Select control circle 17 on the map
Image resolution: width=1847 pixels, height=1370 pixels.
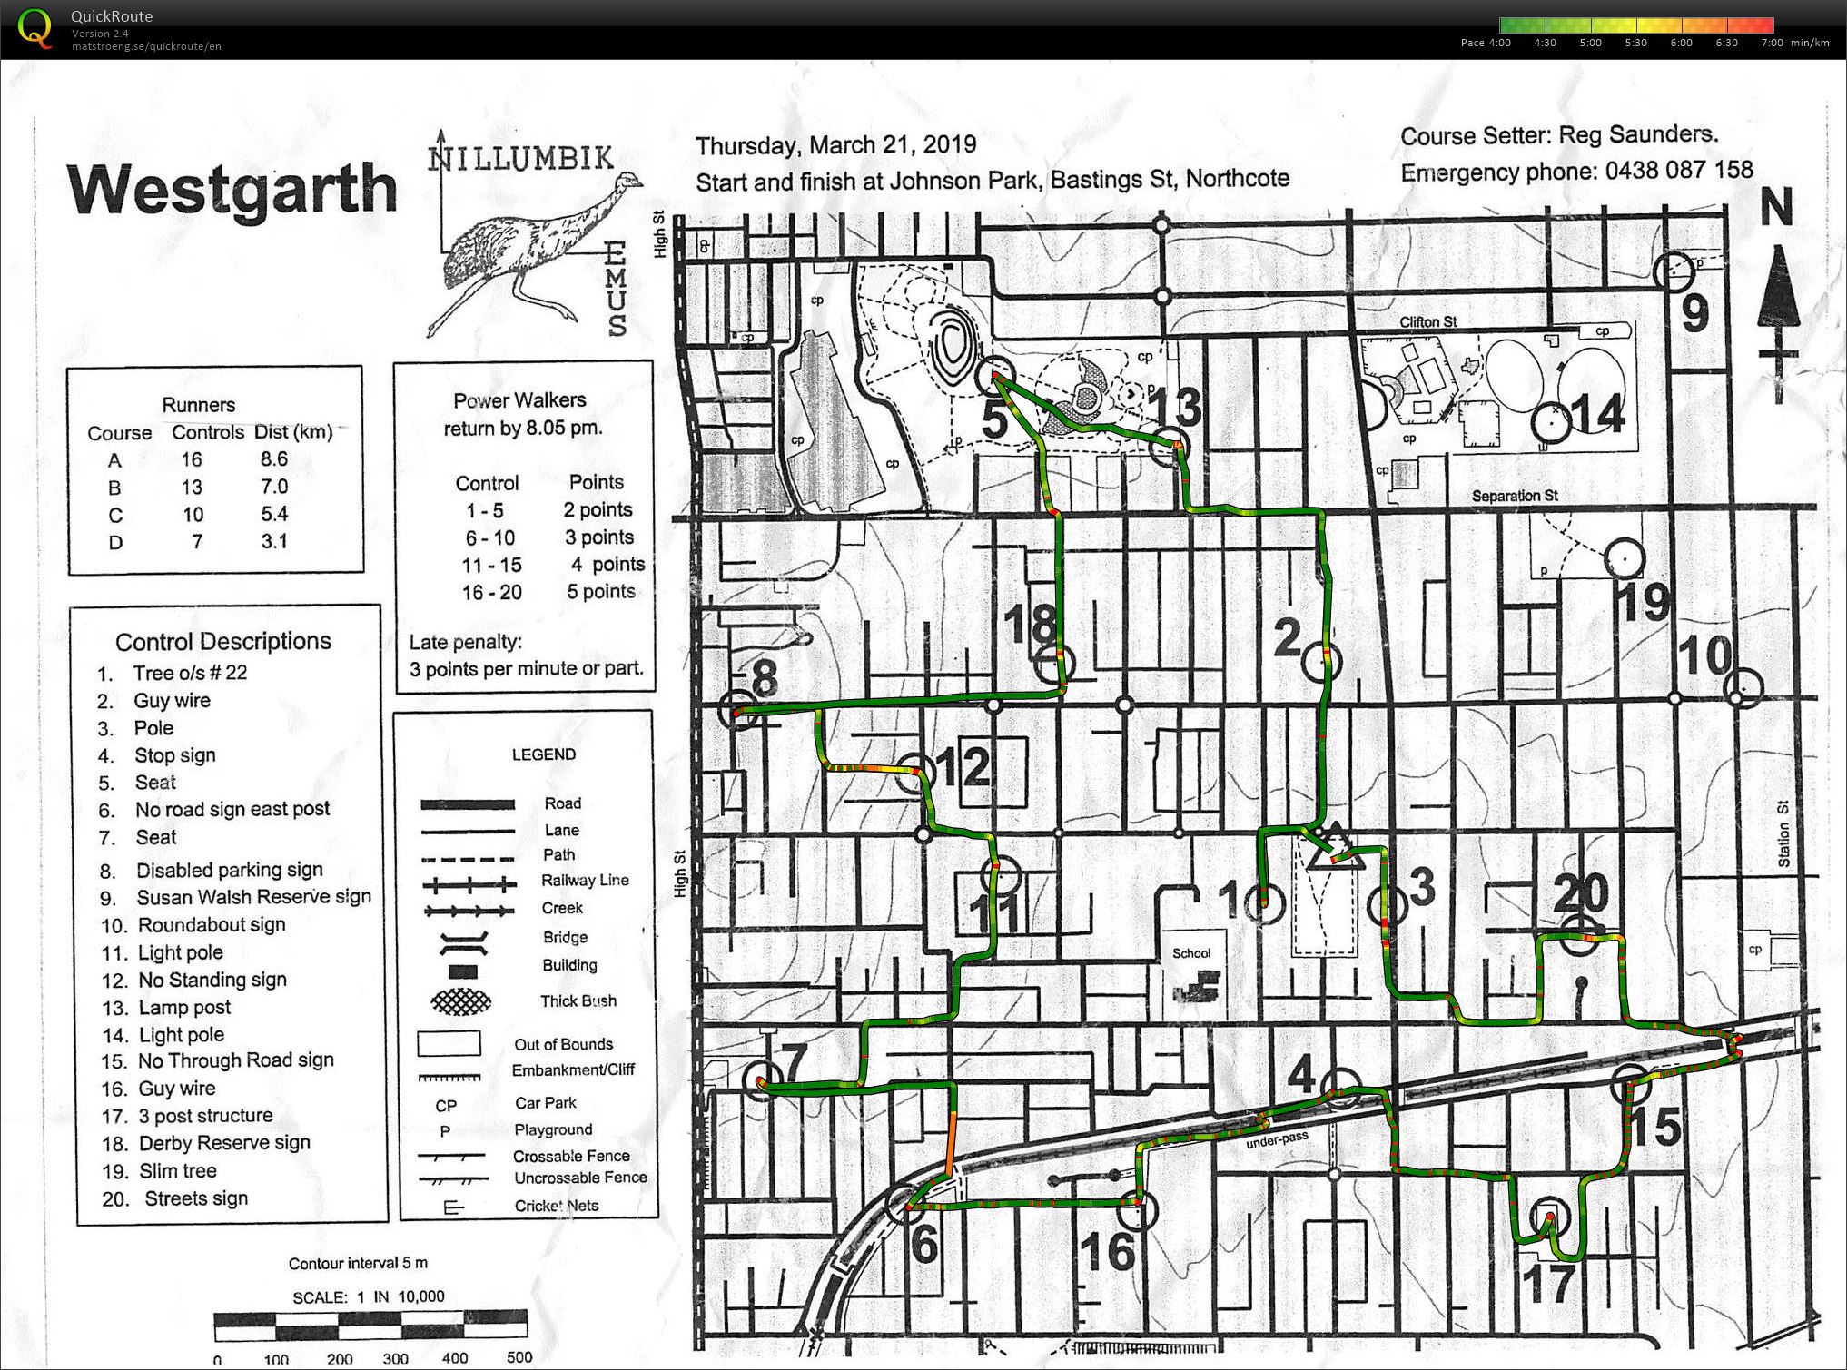[1549, 1218]
